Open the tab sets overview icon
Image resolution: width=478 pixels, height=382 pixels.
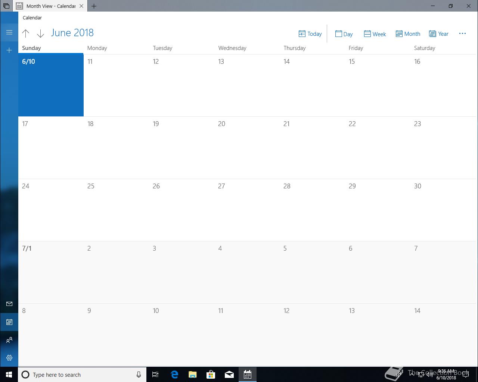(x=6, y=6)
